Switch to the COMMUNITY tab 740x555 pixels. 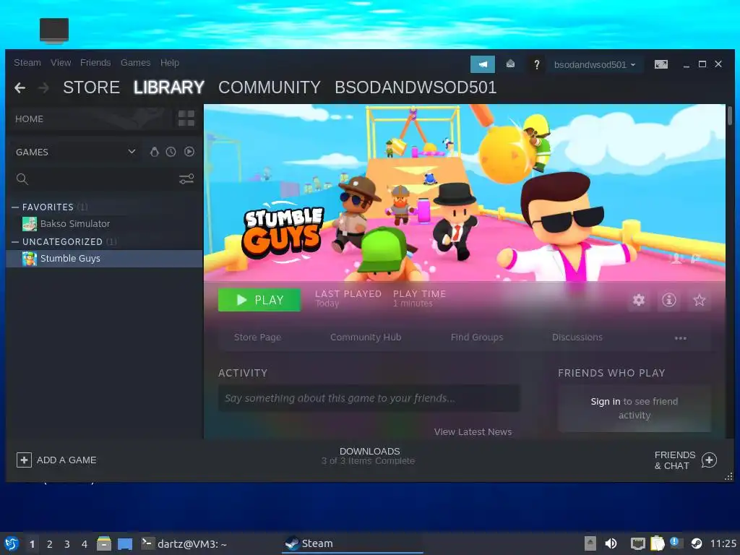270,87
